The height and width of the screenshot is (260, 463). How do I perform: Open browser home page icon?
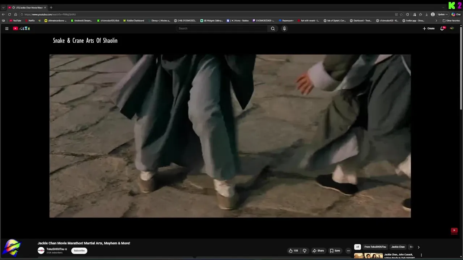[16, 14]
